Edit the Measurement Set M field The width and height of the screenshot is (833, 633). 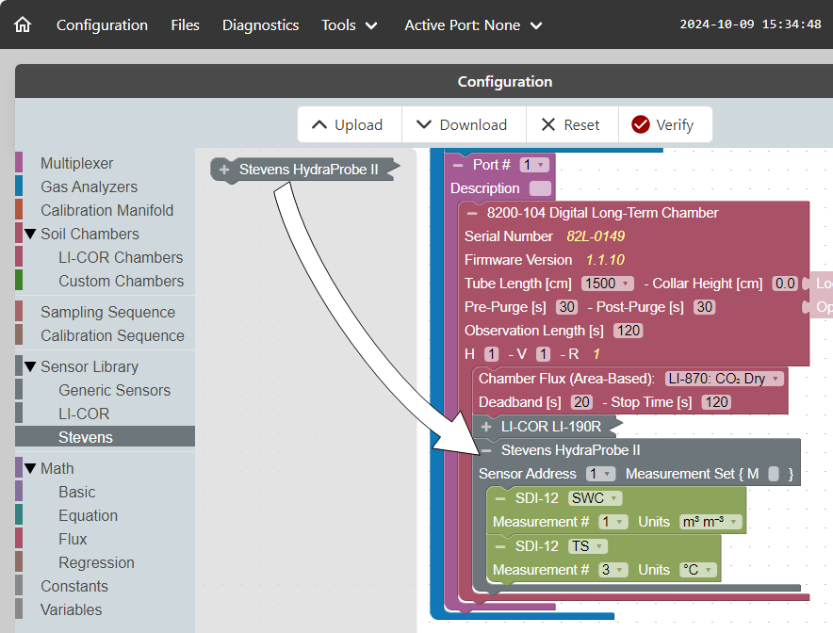pyautogui.click(x=774, y=474)
